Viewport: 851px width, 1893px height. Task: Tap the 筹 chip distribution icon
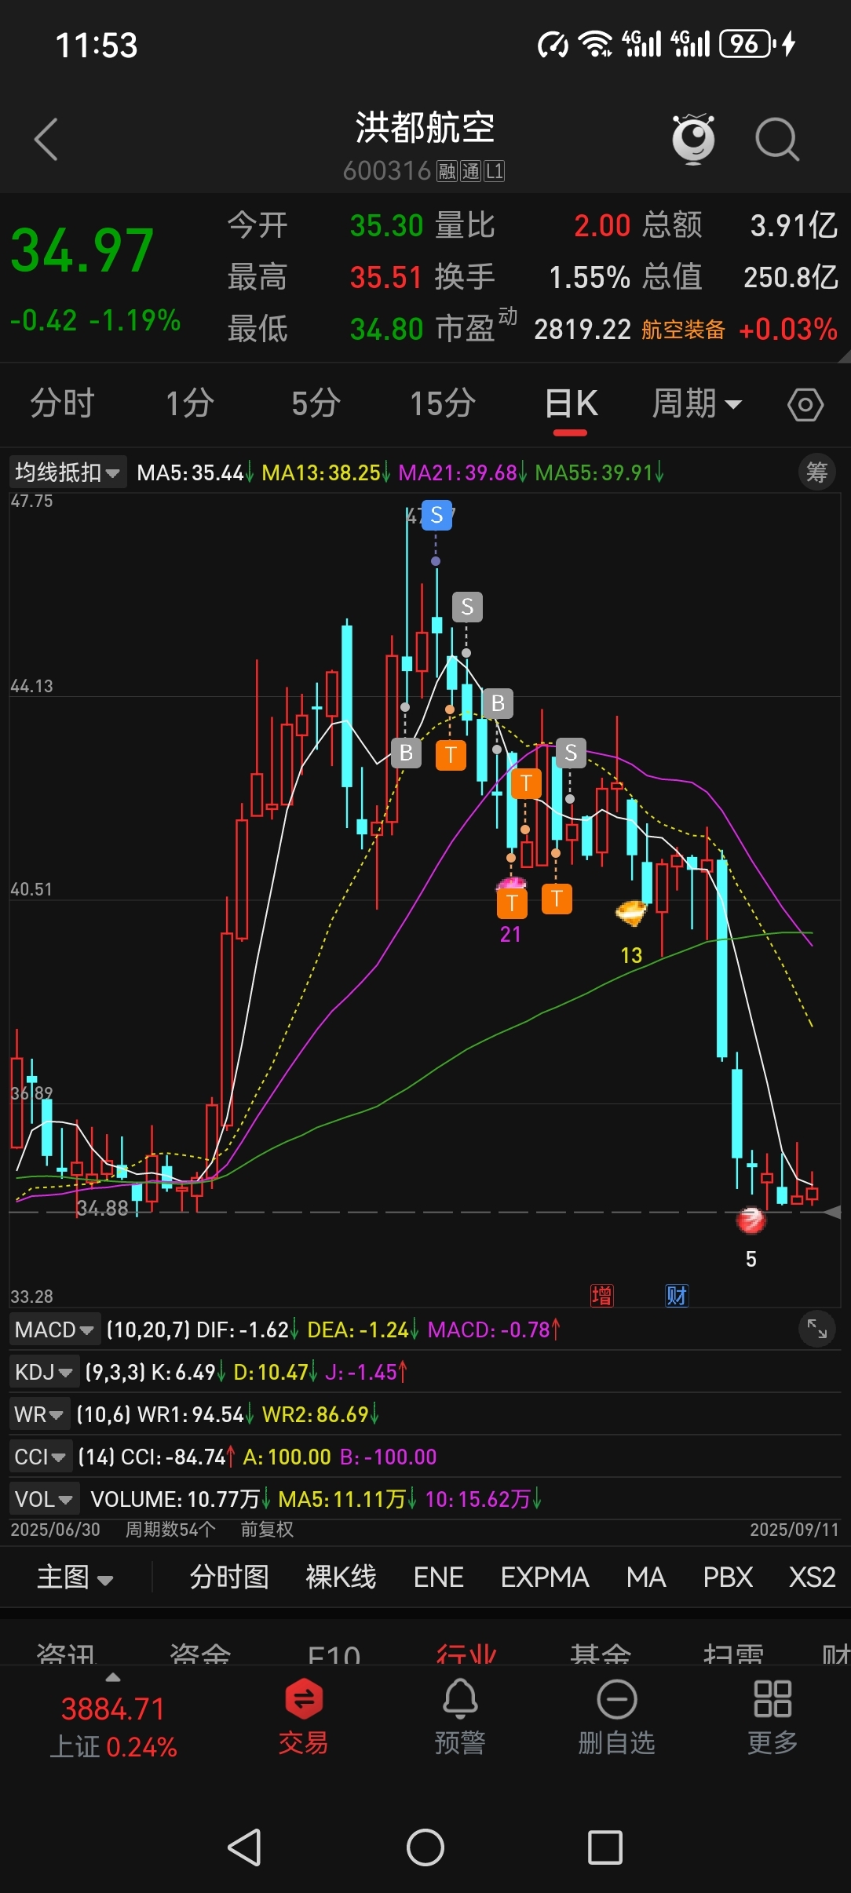coord(816,472)
